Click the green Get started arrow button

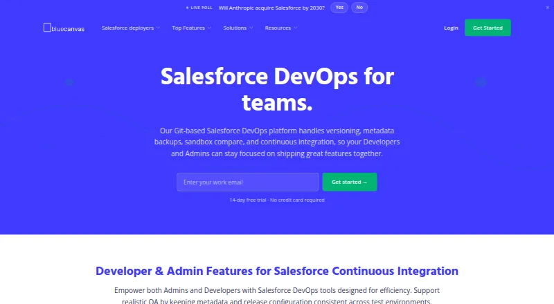pos(350,182)
